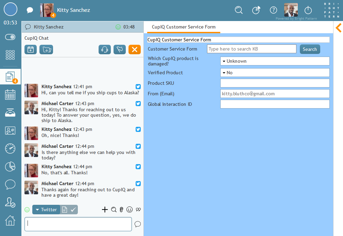The width and height of the screenshot is (343, 236).
Task: Select the Kitty Sanchez active chat item
Action: tap(83, 27)
